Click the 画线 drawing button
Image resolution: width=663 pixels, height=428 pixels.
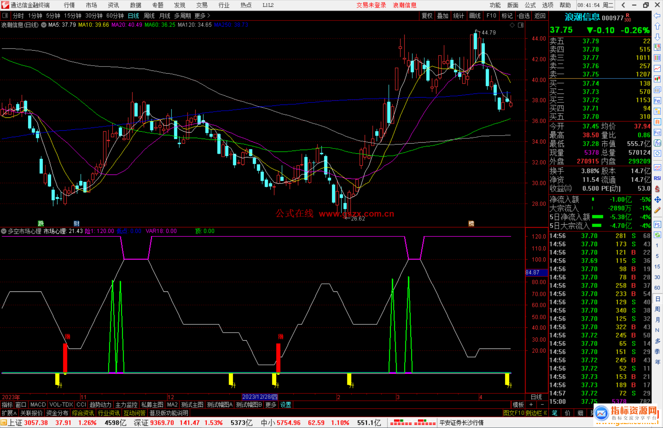click(475, 16)
